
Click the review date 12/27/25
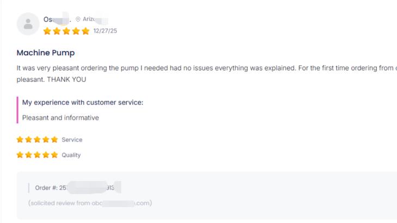pos(105,31)
